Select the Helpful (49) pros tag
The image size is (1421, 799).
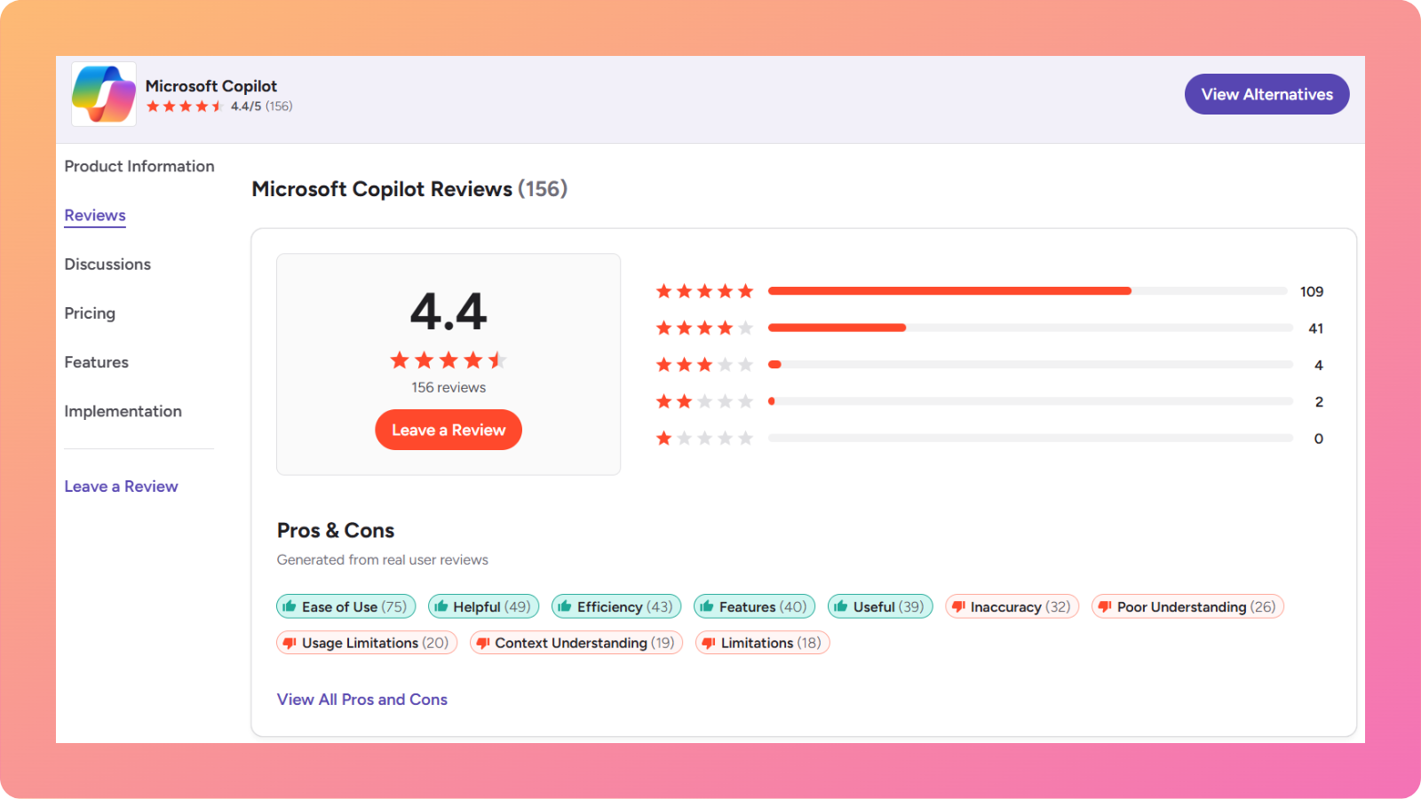coord(483,606)
